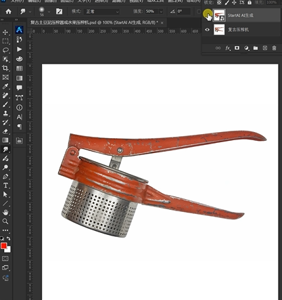Select the Hand tool

pyautogui.click(x=5, y=212)
